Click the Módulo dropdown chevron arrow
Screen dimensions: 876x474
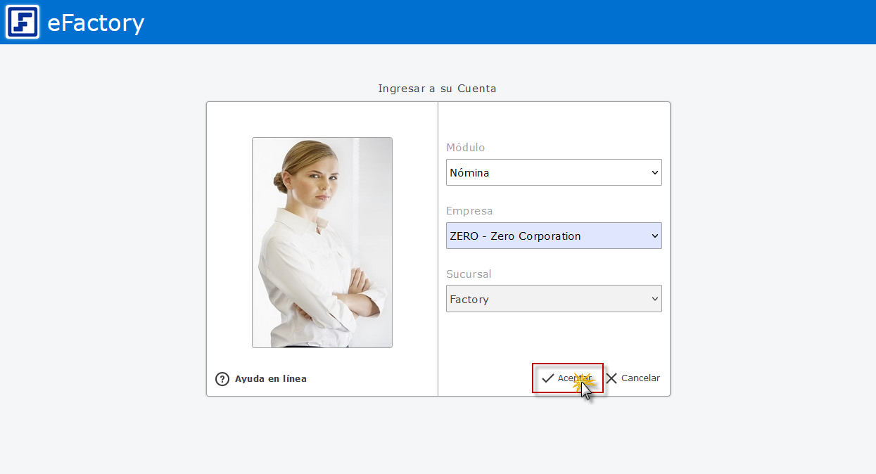pos(654,172)
